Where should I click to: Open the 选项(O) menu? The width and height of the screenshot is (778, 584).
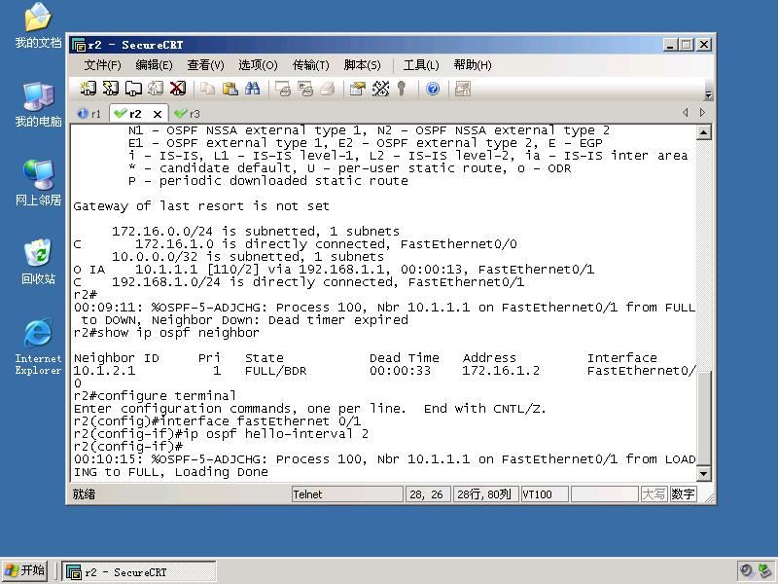(258, 65)
